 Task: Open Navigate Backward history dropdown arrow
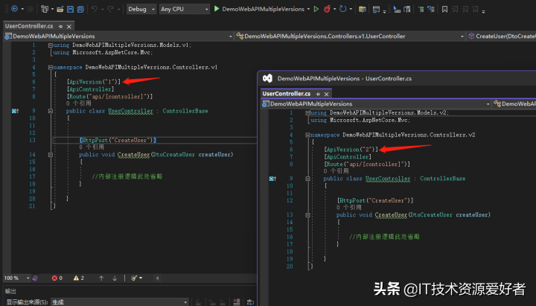click(22, 9)
